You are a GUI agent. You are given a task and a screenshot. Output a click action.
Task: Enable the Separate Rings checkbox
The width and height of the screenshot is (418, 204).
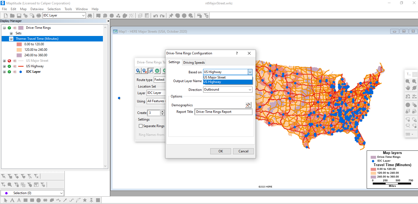pos(141,126)
